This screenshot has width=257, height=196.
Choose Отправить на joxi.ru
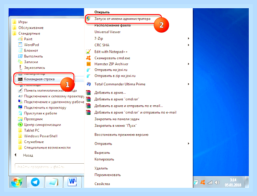click(111, 70)
